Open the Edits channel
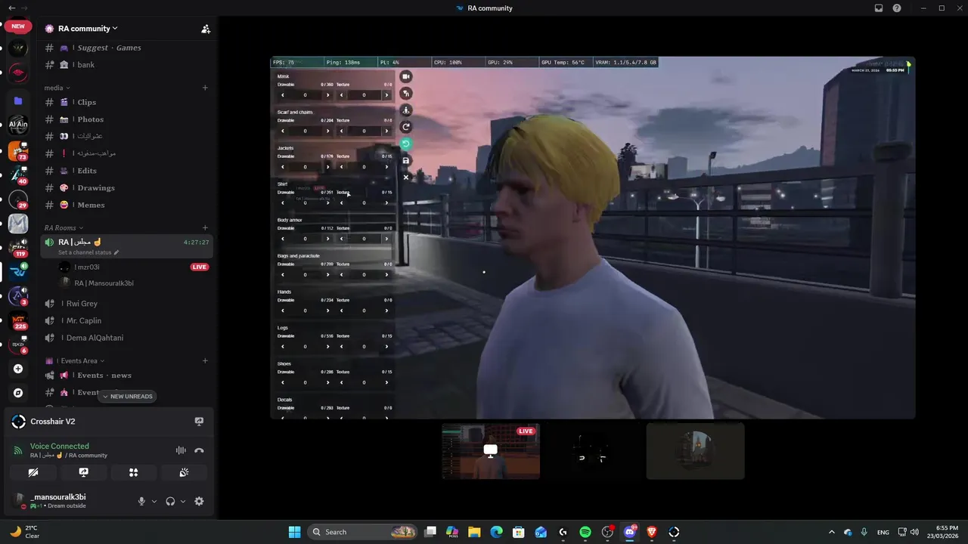 click(126, 171)
